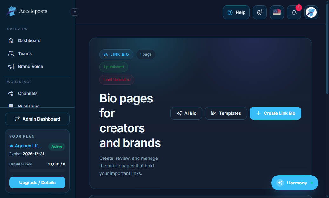
Task: Click the Brand Voice megaphone icon
Action: click(11, 66)
